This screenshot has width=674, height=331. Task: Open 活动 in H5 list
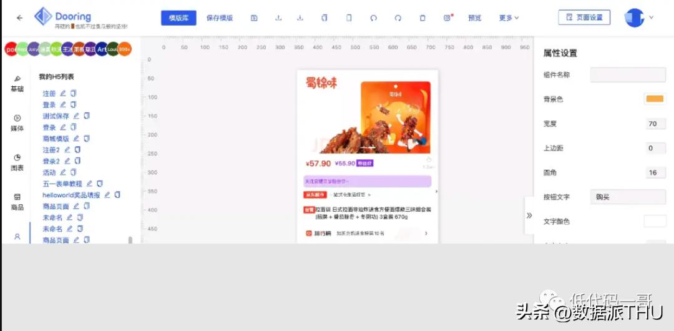tap(49, 172)
